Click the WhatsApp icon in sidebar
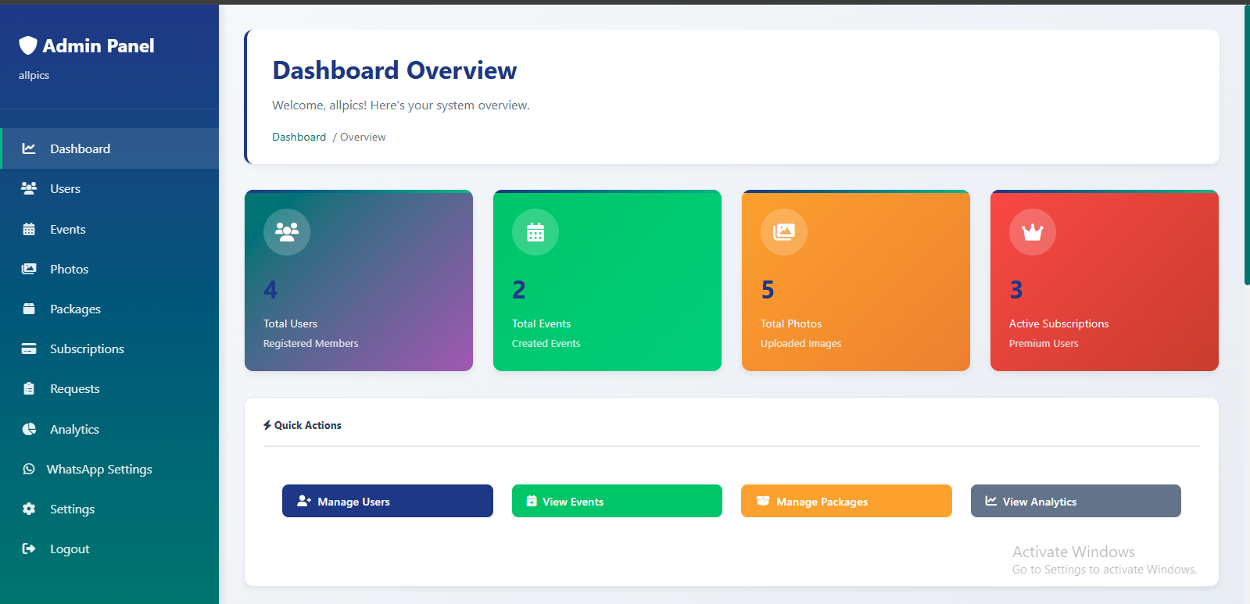The height and width of the screenshot is (604, 1250). point(29,469)
